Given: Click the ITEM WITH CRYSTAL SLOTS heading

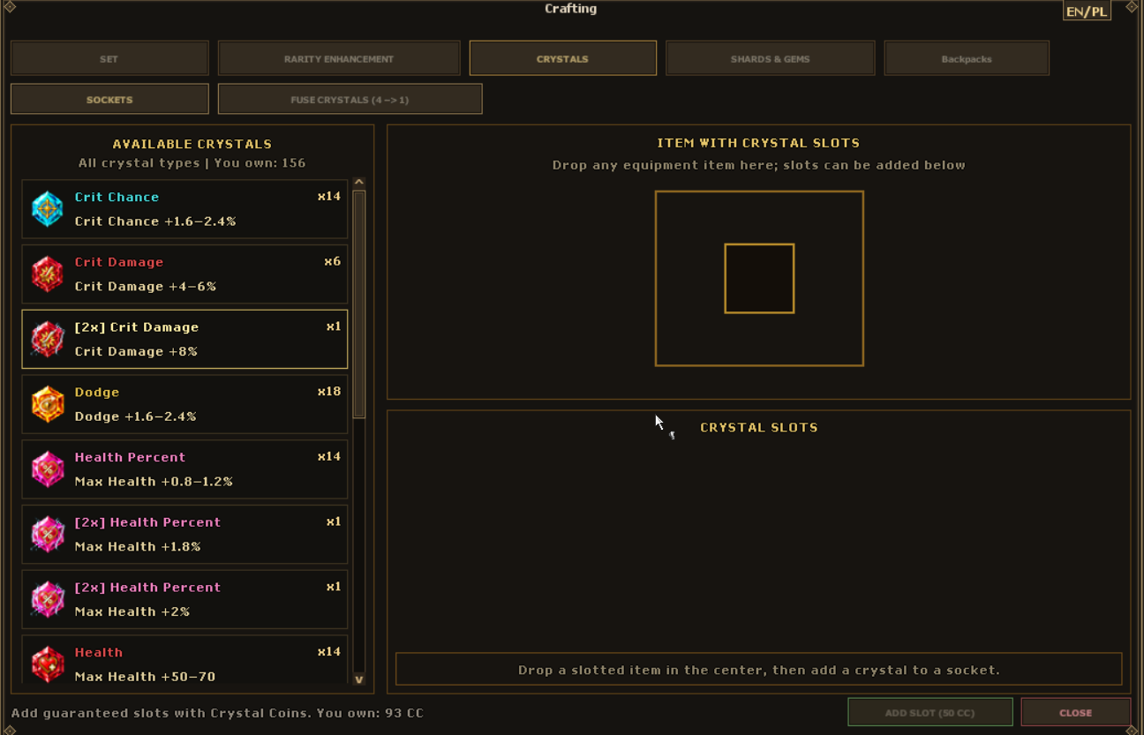Looking at the screenshot, I should coord(758,143).
